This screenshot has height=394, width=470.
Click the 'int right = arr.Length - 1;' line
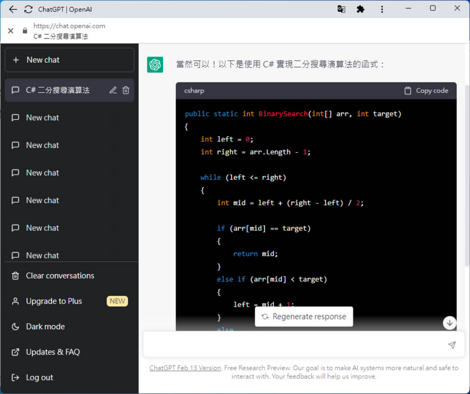point(256,152)
